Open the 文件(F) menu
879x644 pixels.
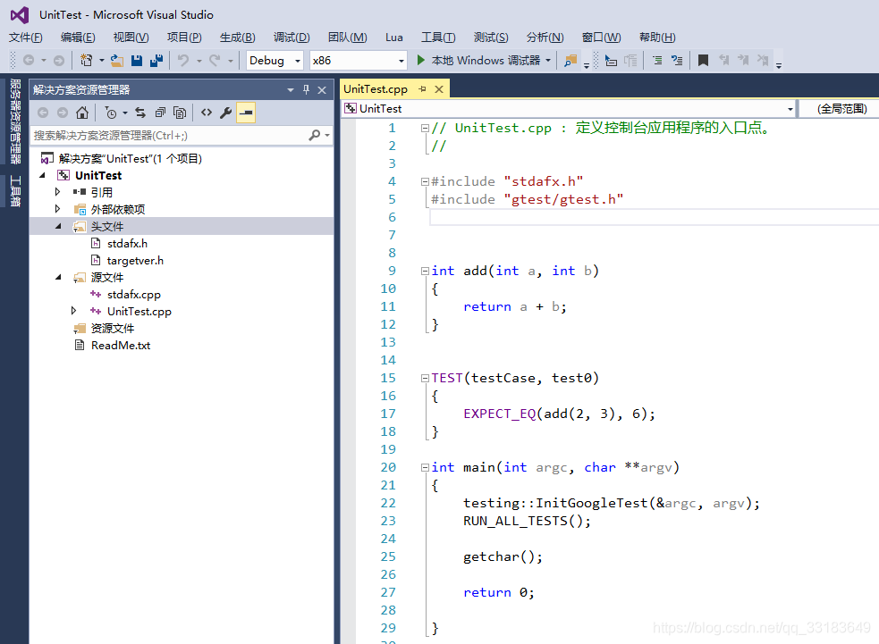(x=26, y=38)
